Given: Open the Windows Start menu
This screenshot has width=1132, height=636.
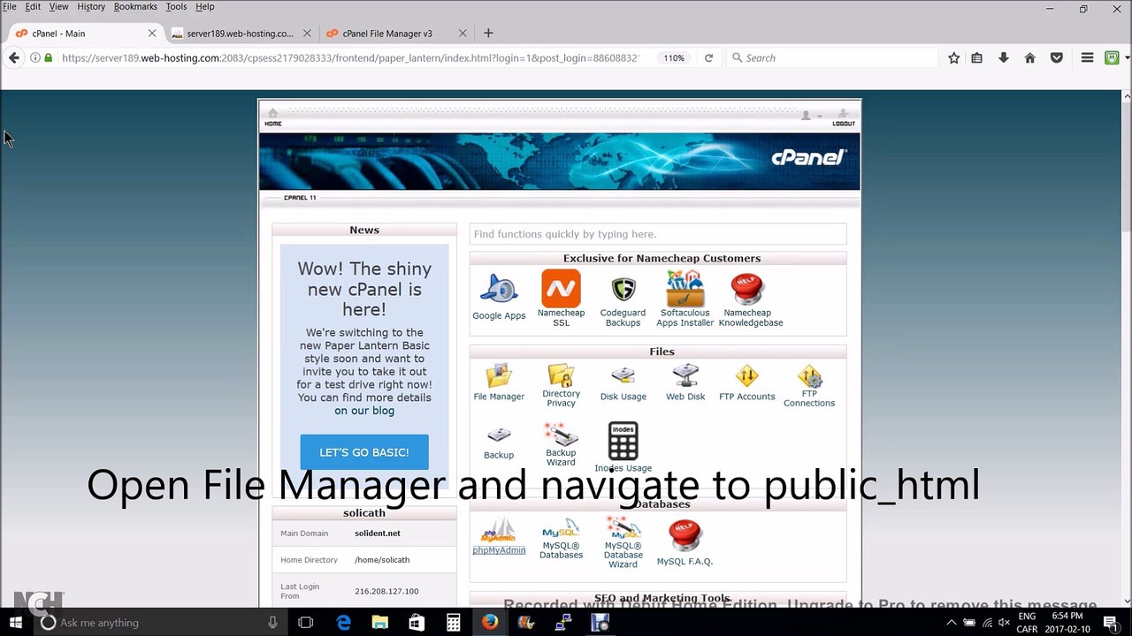Looking at the screenshot, I should [15, 622].
